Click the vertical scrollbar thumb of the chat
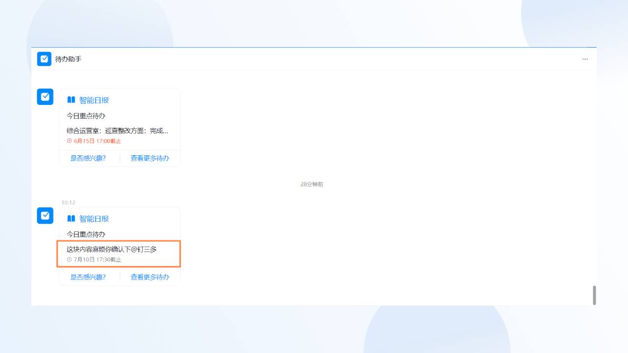 coord(594,295)
